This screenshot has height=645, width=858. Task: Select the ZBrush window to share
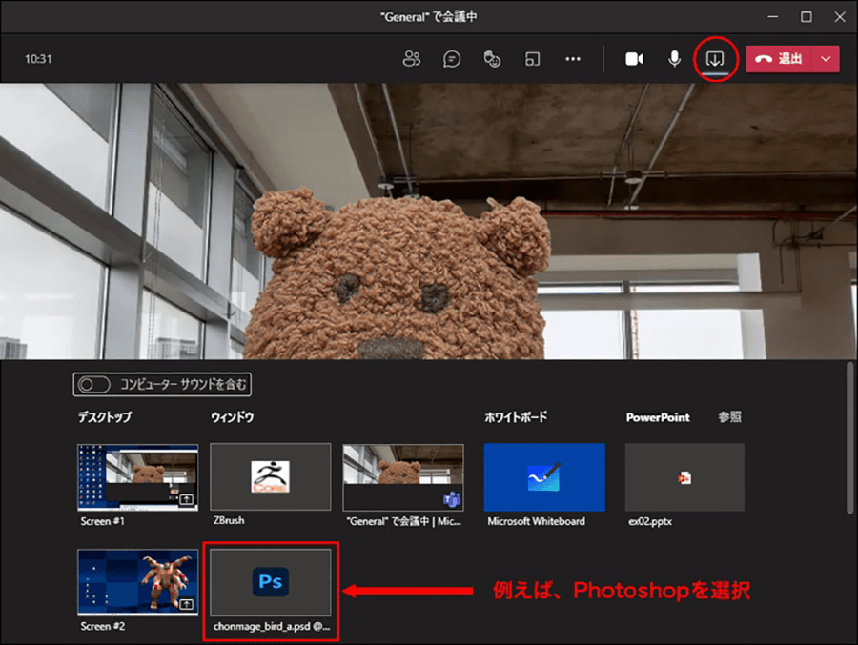pyautogui.click(x=271, y=477)
